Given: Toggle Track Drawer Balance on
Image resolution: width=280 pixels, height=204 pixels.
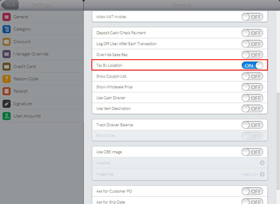Looking at the screenshot, I should click(252, 125).
